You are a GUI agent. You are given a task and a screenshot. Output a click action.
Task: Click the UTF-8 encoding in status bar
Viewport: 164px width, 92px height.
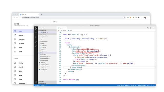click(x=132, y=85)
